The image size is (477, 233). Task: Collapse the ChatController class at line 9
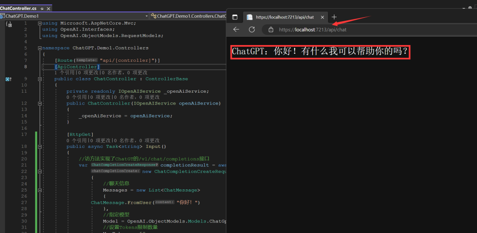click(x=40, y=79)
